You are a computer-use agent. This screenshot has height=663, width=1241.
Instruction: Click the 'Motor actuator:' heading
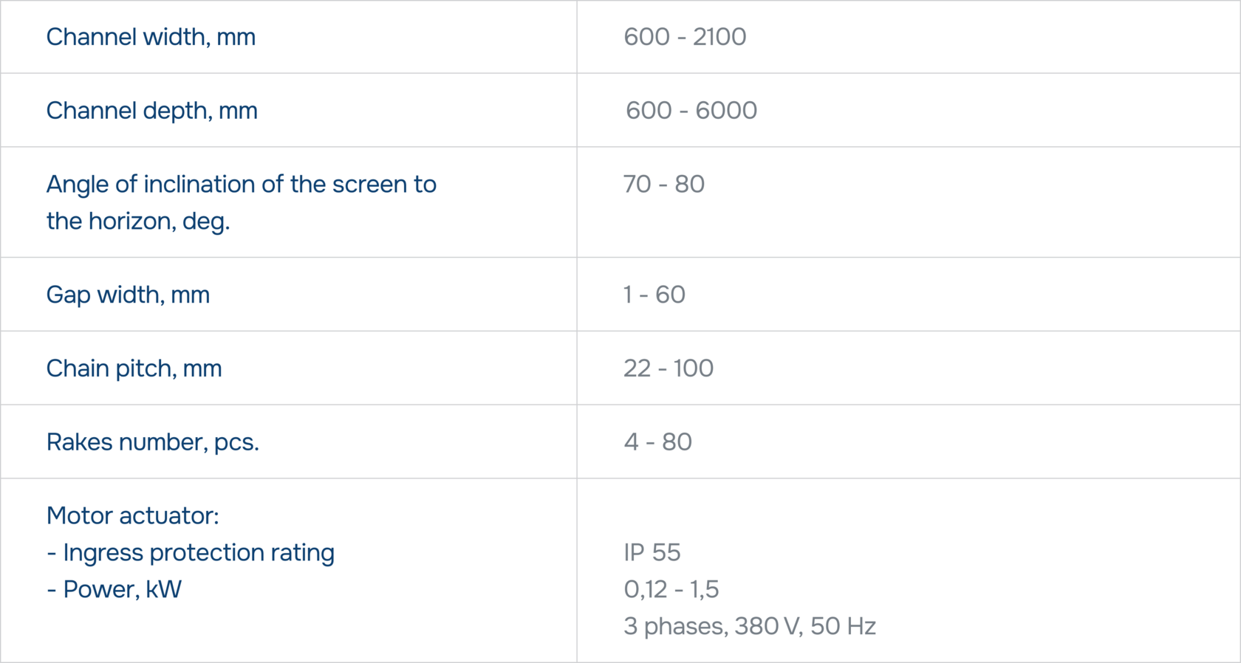[x=132, y=515]
